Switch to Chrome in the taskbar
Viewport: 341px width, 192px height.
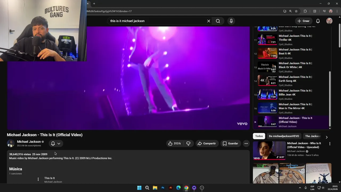pyautogui.click(x=186, y=188)
